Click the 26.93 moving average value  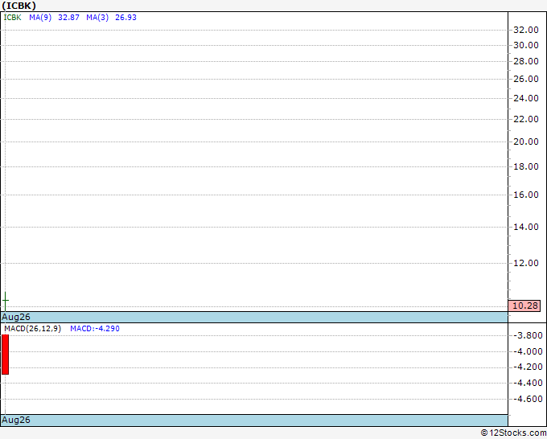125,18
